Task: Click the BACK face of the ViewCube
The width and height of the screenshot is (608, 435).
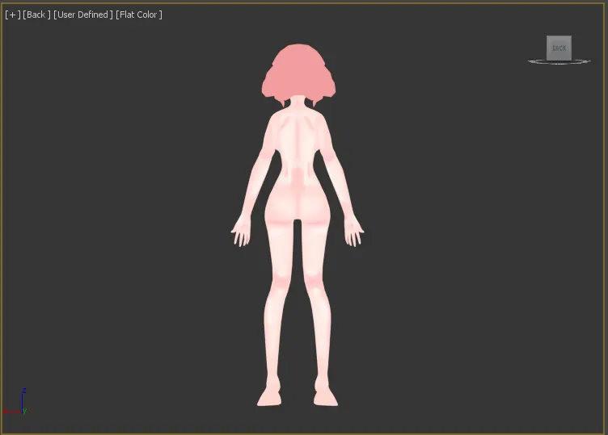Action: 559,48
